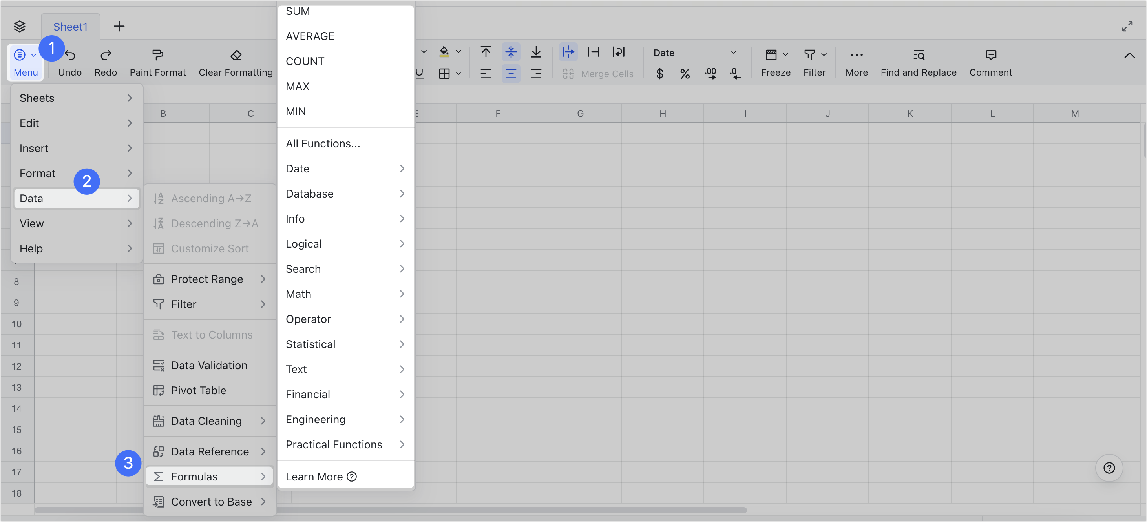
Task: Open Find and Replace
Action: click(x=918, y=62)
